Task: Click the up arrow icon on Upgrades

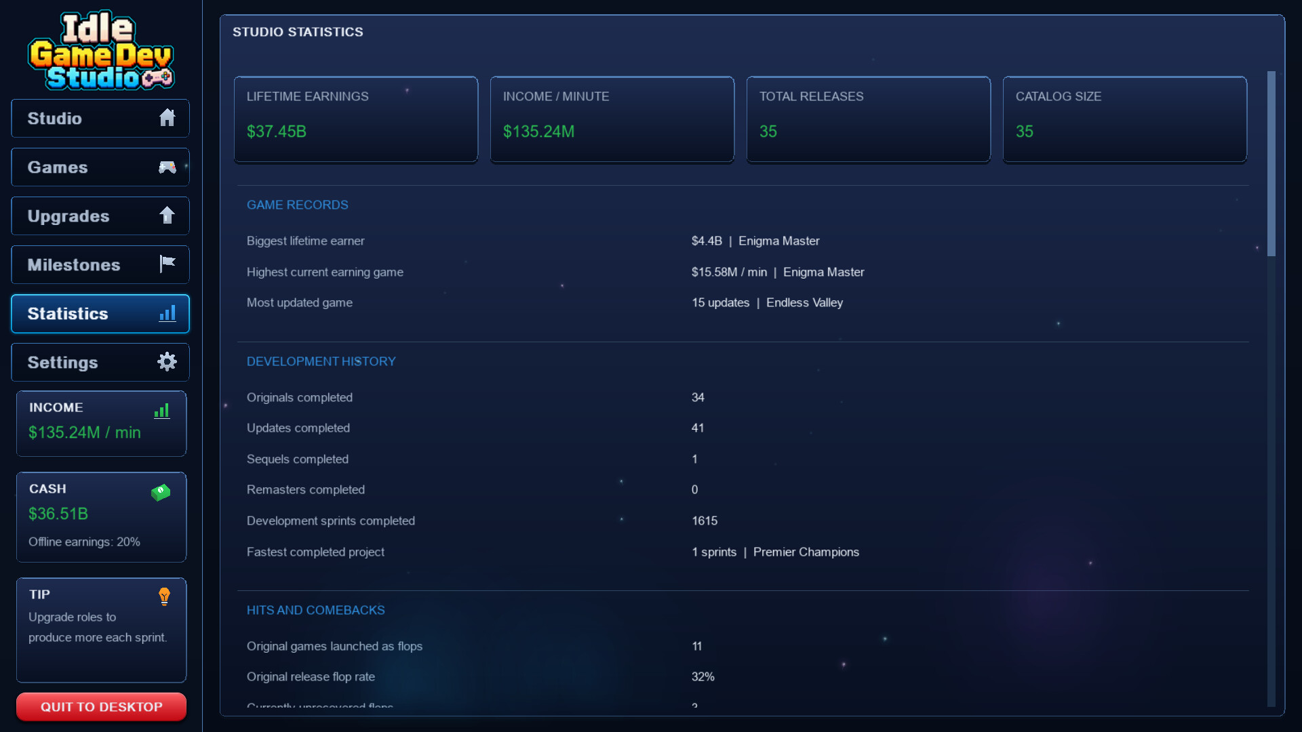Action: click(167, 216)
